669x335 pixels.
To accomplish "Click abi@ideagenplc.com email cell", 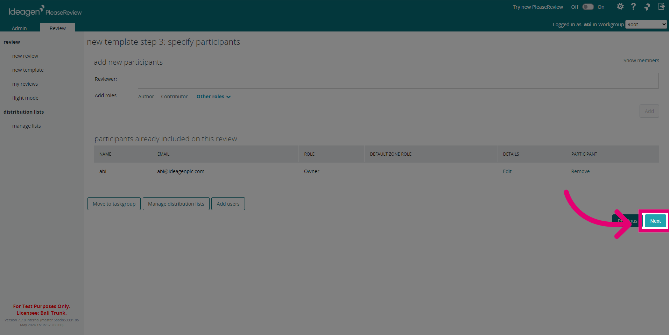I will (181, 171).
